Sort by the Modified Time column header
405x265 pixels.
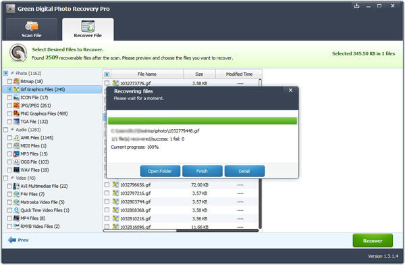tap(239, 74)
